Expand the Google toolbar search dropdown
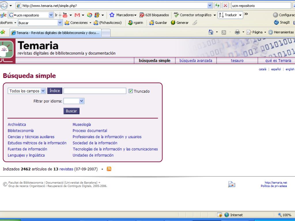Viewport: 295px width, 221px height. click(x=51, y=15)
